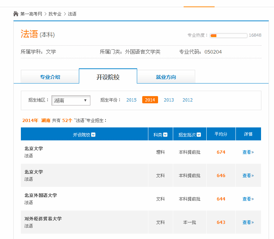Click 查看» for the 644 score row
The image size is (274, 239).
tap(248, 199)
